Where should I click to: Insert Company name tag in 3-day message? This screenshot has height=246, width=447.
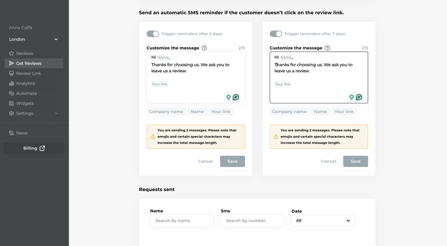click(166, 112)
